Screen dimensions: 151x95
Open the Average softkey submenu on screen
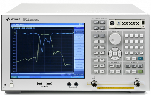(79, 45)
